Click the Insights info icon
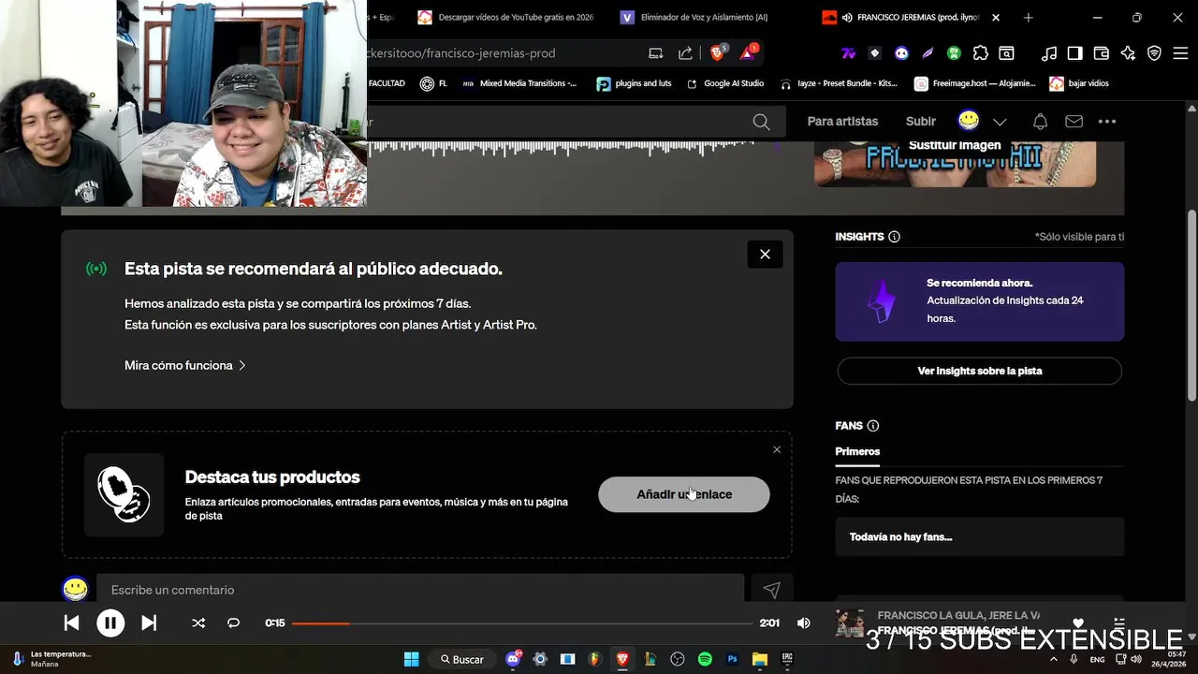The height and width of the screenshot is (674, 1198). point(894,237)
